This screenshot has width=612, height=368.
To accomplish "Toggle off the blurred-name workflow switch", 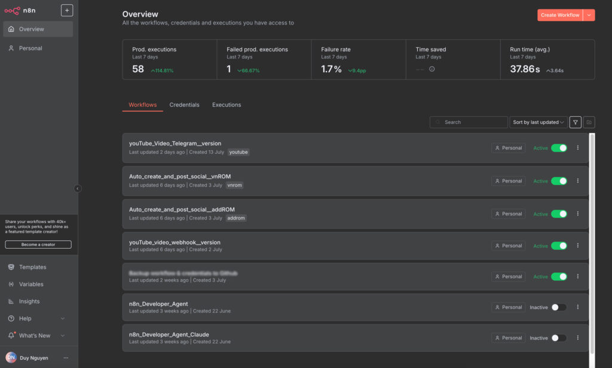I will click(559, 277).
